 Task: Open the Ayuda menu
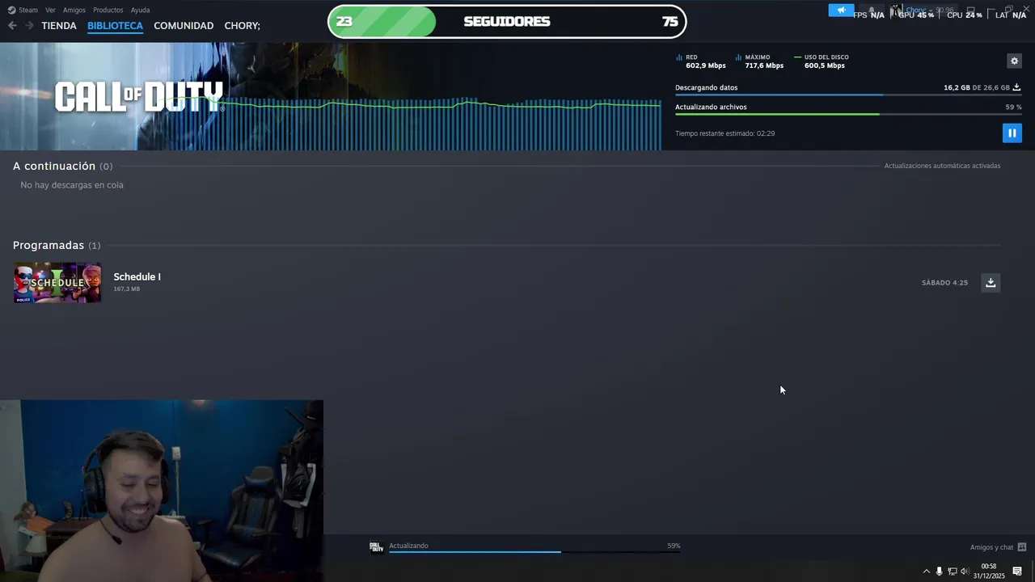click(x=140, y=10)
